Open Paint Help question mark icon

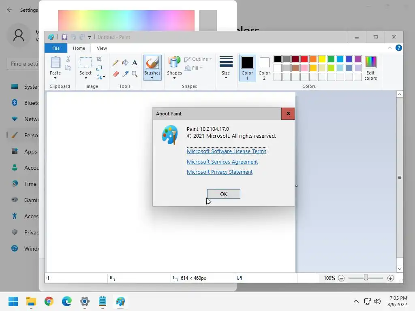399,48
